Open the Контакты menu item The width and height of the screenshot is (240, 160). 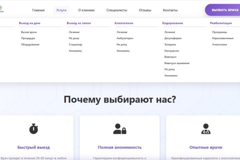[x=170, y=10]
